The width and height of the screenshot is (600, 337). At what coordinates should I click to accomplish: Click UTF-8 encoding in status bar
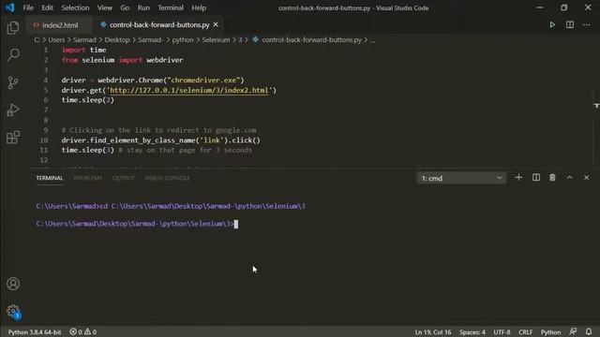[x=502, y=332]
